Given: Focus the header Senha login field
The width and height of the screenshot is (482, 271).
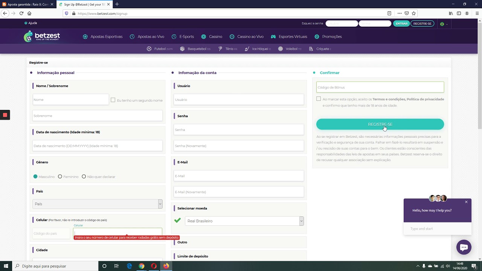Looking at the screenshot, I should tap(375, 23).
